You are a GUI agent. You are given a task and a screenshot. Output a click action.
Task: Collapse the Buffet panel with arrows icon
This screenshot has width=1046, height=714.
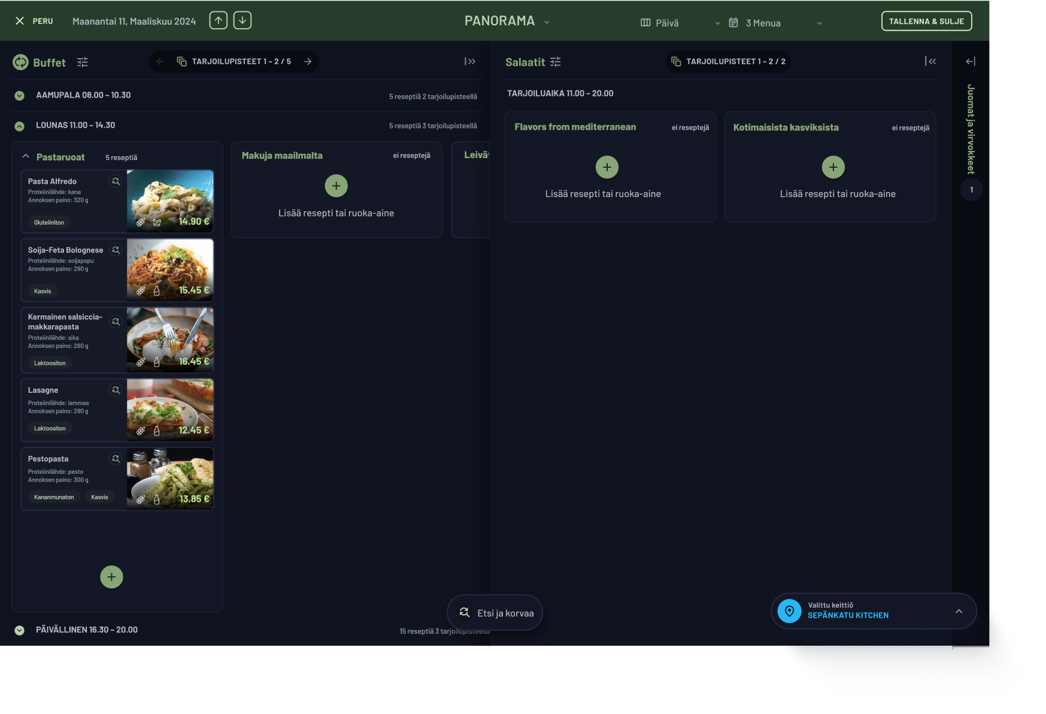[470, 61]
